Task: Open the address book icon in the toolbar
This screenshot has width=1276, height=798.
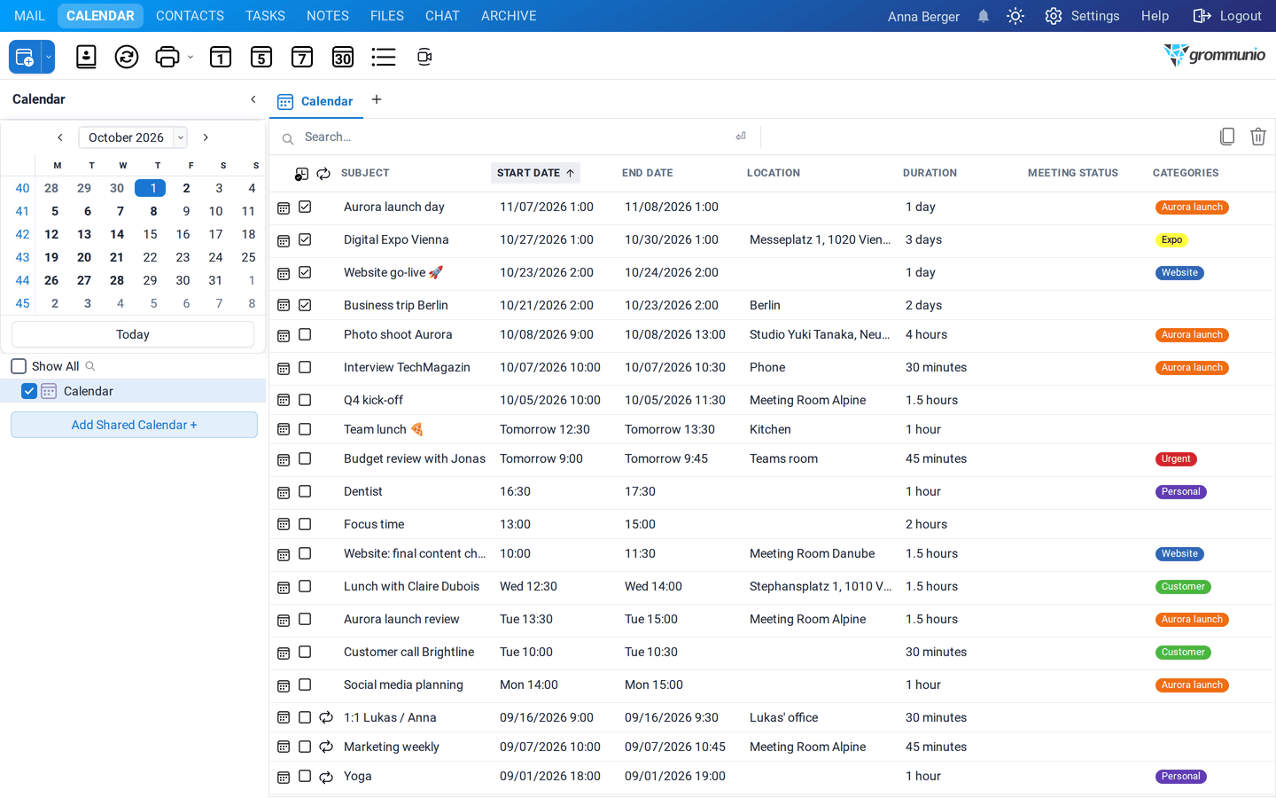Action: coord(86,57)
